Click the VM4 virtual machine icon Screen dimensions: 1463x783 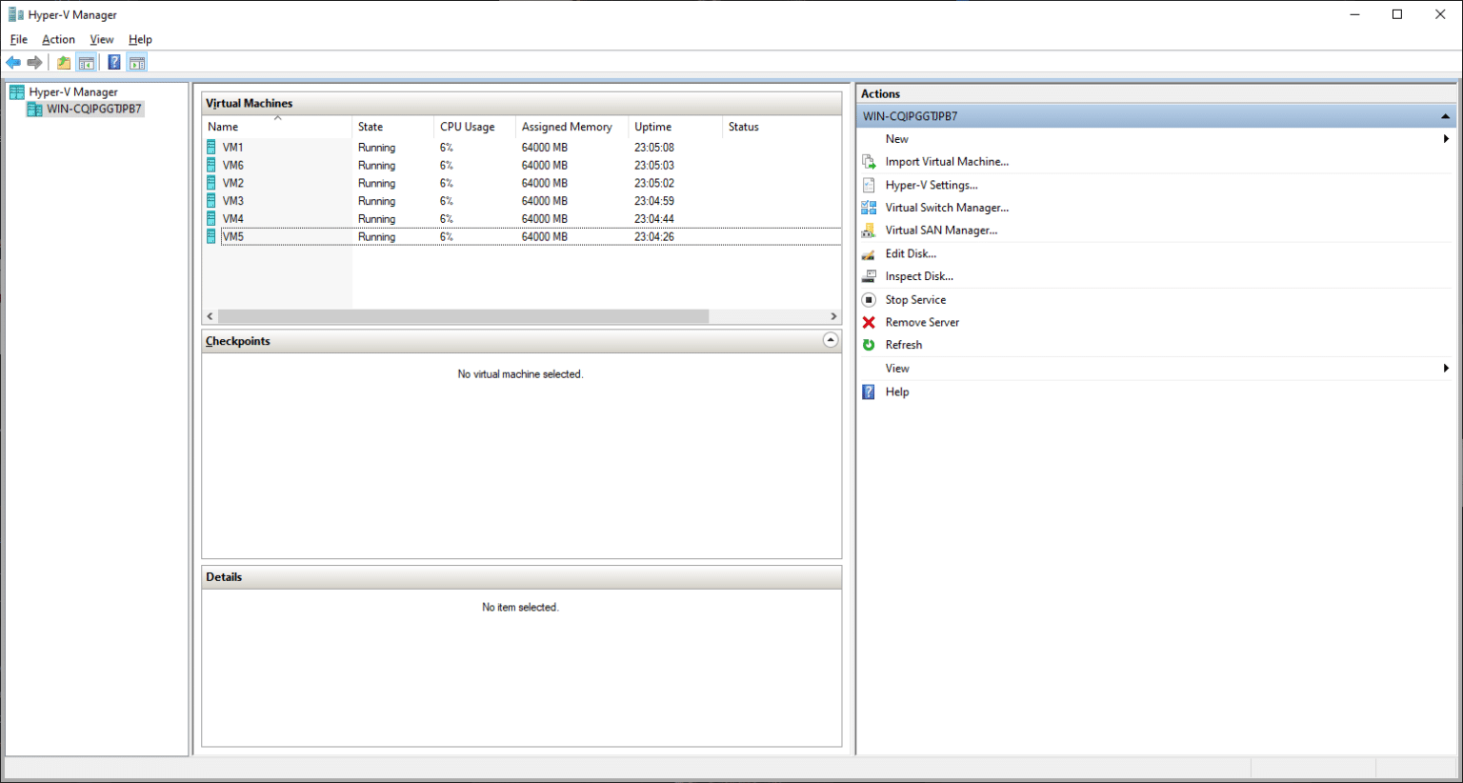(x=211, y=219)
